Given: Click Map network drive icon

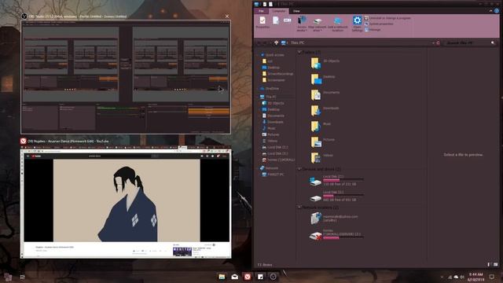Looking at the screenshot, I should (318, 24).
